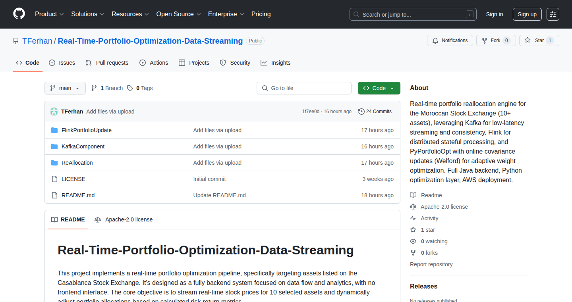Open the main branch selector dropdown
This screenshot has height=302, width=572.
65,88
